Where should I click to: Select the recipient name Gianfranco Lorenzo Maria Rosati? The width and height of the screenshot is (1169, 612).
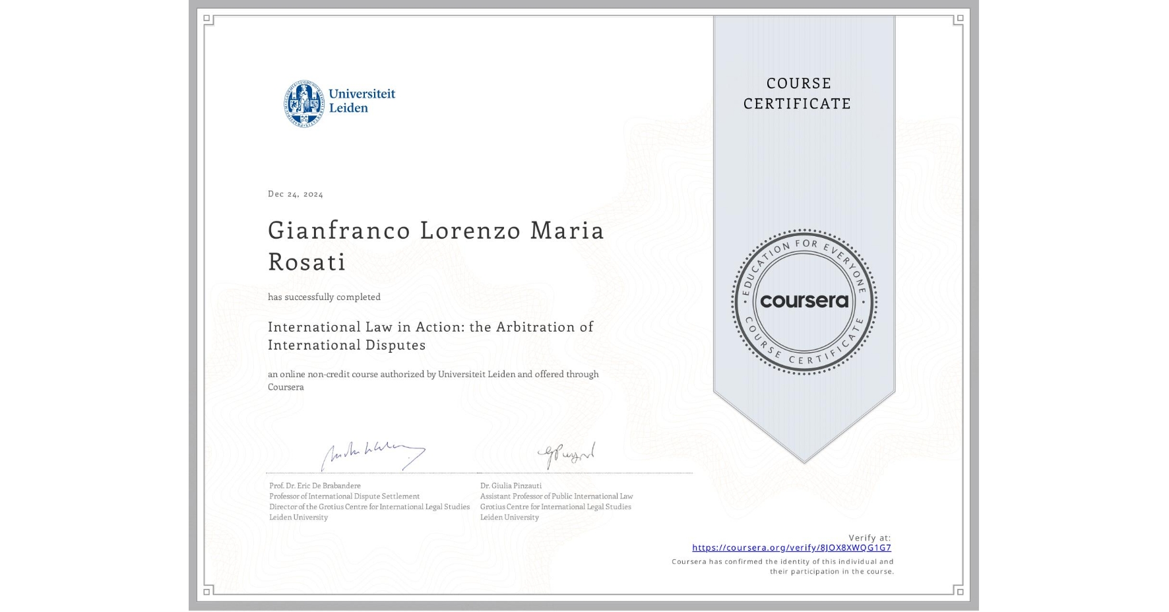click(x=436, y=247)
